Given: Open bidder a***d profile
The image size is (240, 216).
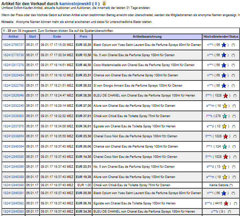Looking at the screenshot, I should tap(210, 126).
